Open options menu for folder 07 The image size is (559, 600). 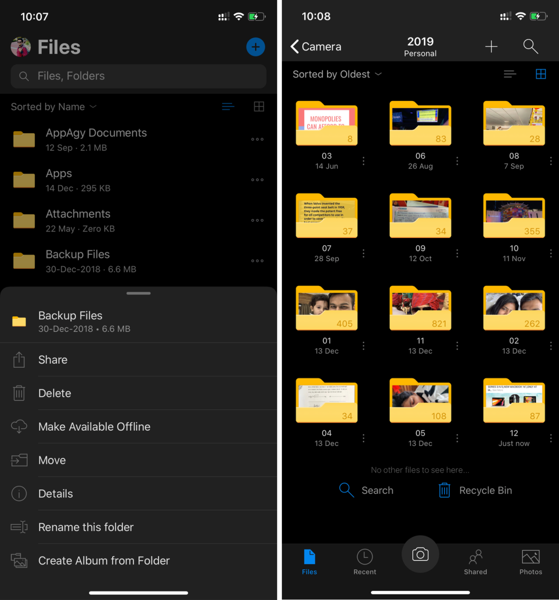pyautogui.click(x=363, y=253)
